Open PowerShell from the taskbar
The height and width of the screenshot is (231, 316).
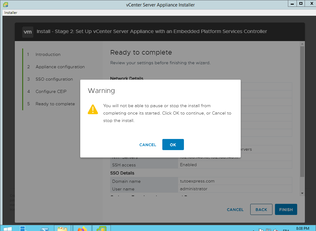(x=44, y=229)
